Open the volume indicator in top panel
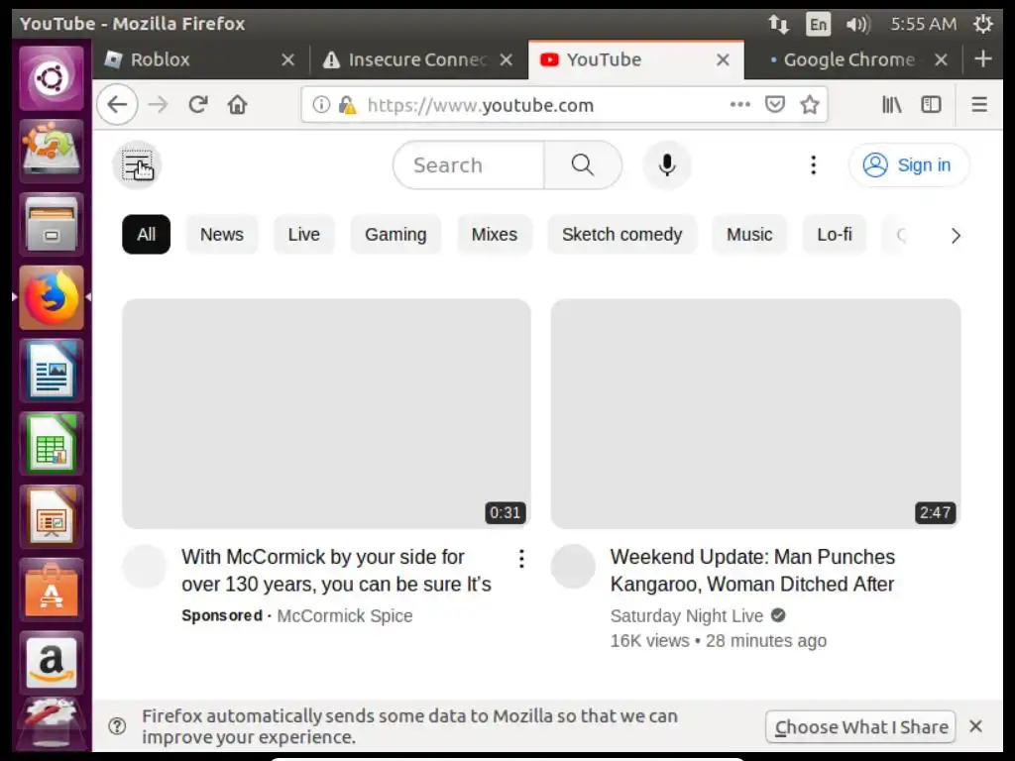The image size is (1015, 761). (858, 24)
